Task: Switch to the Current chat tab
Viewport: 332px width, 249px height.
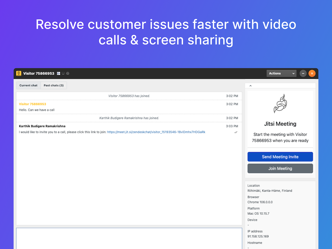Action: (28, 86)
